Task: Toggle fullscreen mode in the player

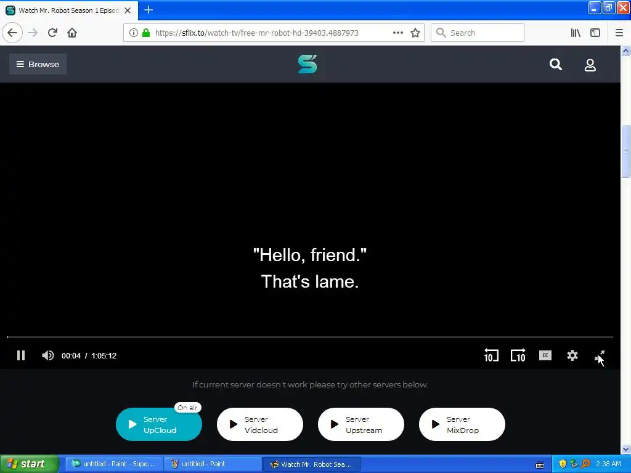Action: click(600, 355)
